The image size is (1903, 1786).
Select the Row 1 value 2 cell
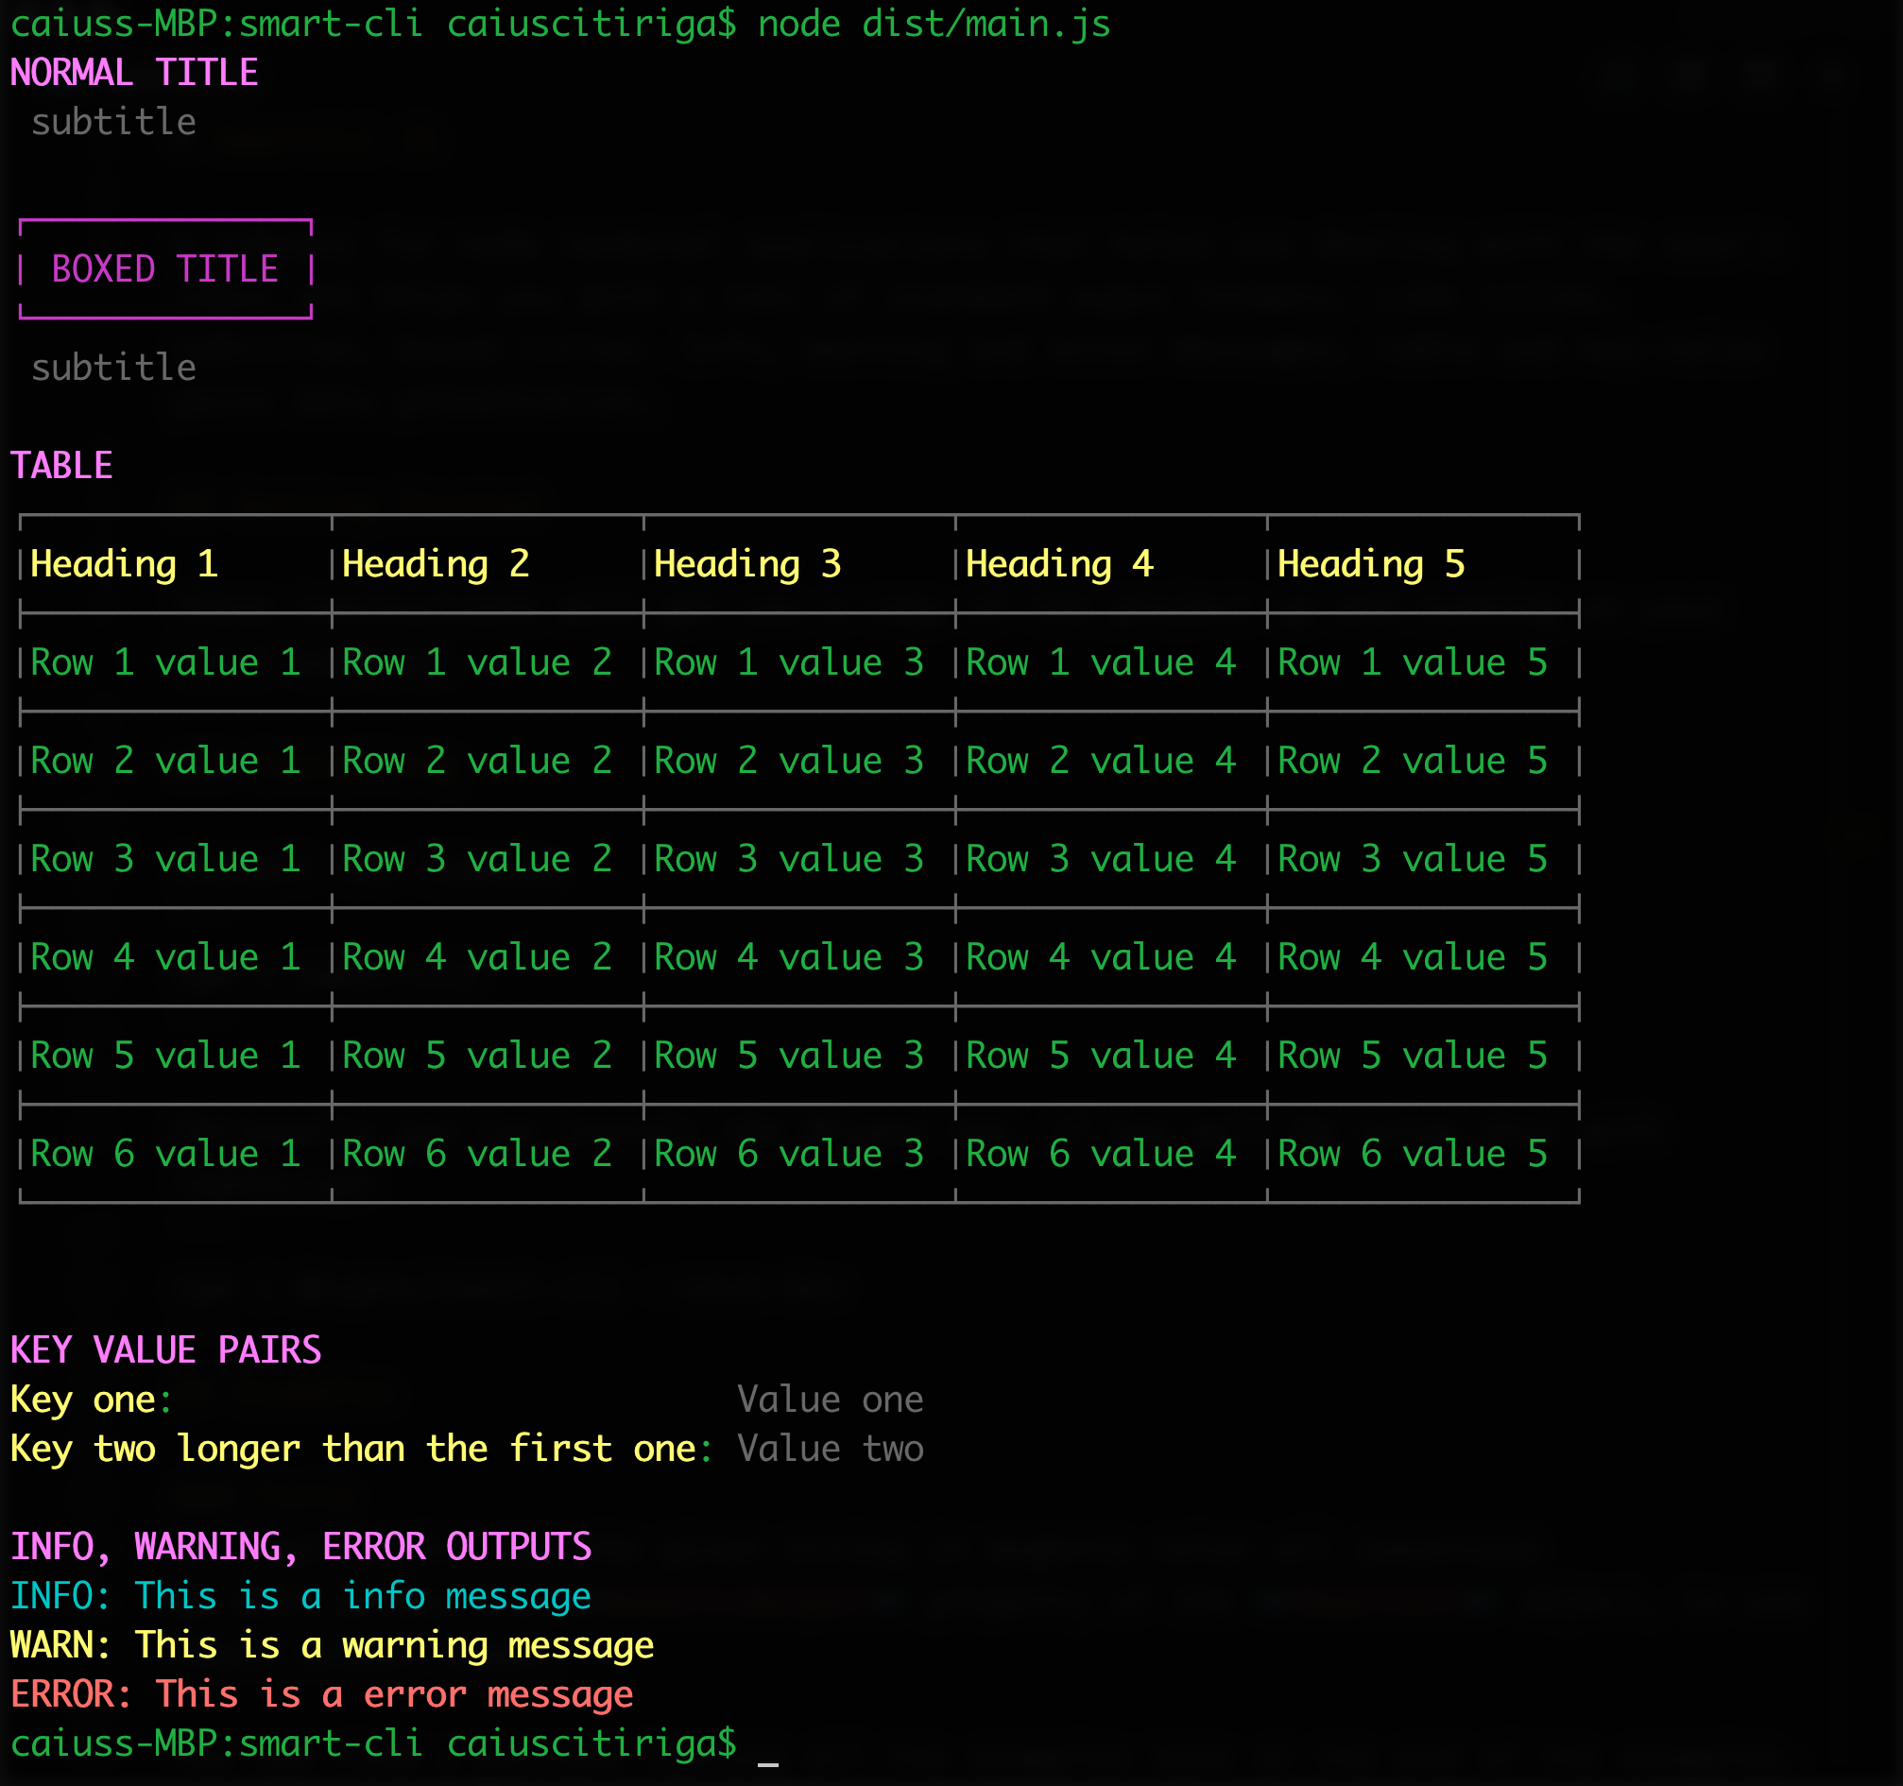(x=477, y=662)
